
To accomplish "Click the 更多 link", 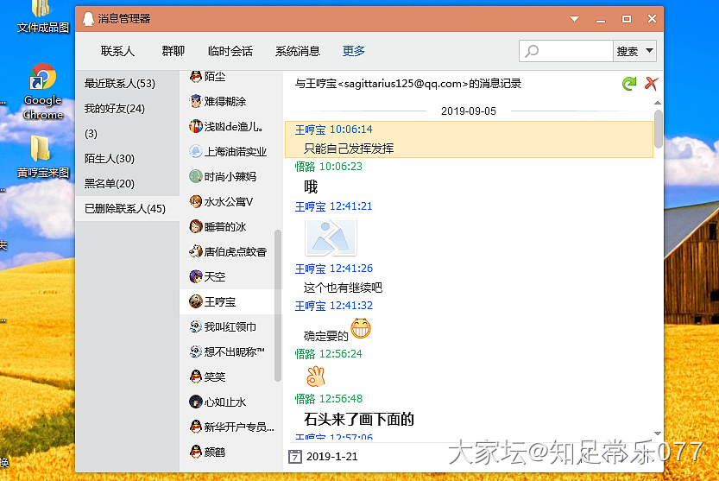I will click(x=354, y=51).
